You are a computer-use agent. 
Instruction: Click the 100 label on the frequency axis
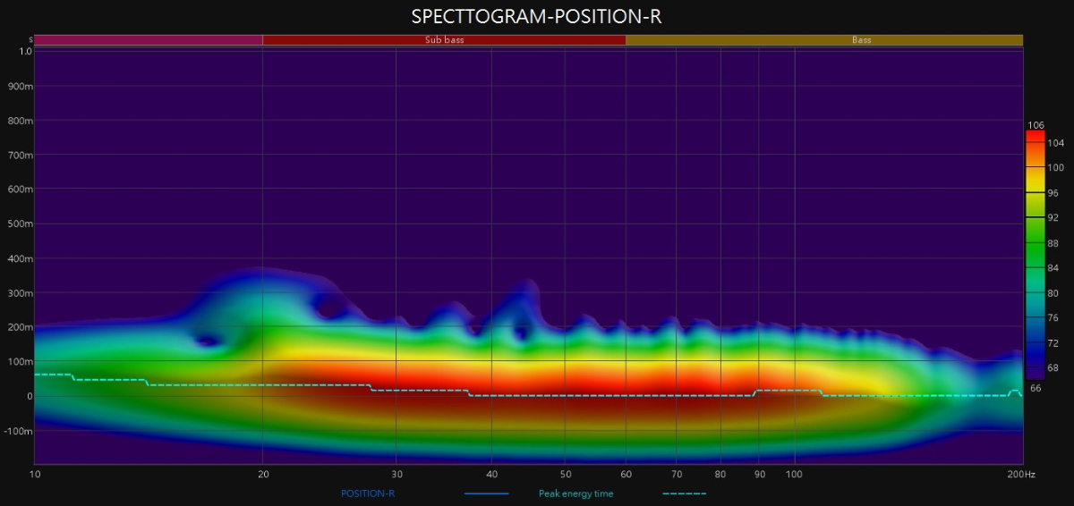tap(794, 473)
